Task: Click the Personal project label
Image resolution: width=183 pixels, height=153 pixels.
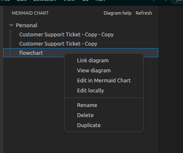Action: coord(26,25)
